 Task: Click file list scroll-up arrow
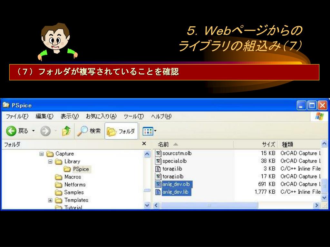pyautogui.click(x=324, y=144)
